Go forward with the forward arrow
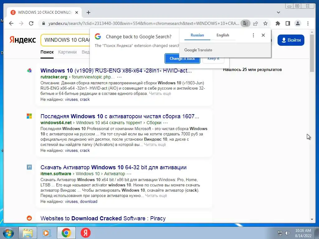The image size is (319, 239). [21, 23]
